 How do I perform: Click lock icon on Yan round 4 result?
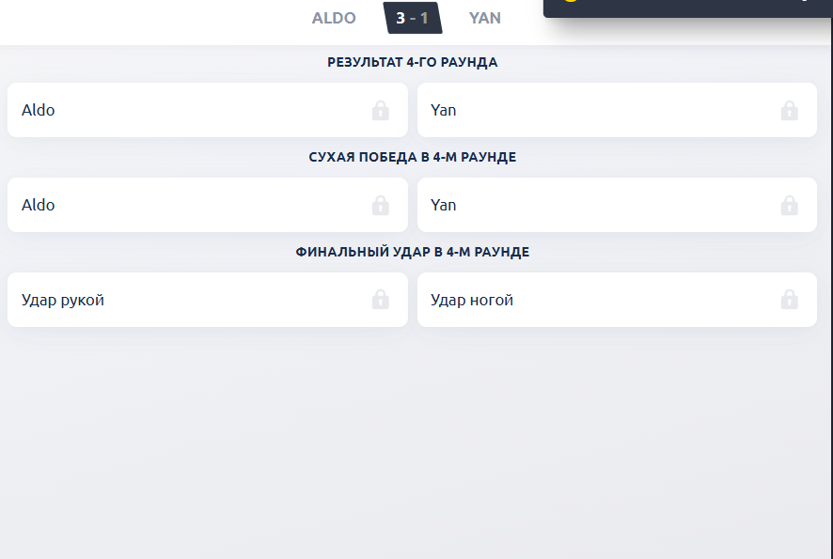coord(789,111)
